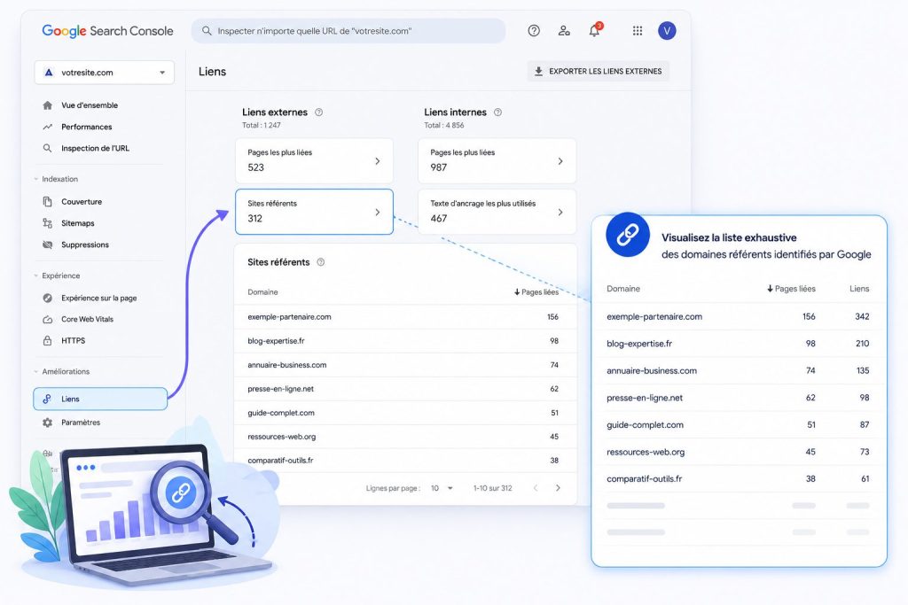The image size is (908, 605).
Task: Open Texte d'ancrage les plus utilisés card
Action: [x=497, y=212]
